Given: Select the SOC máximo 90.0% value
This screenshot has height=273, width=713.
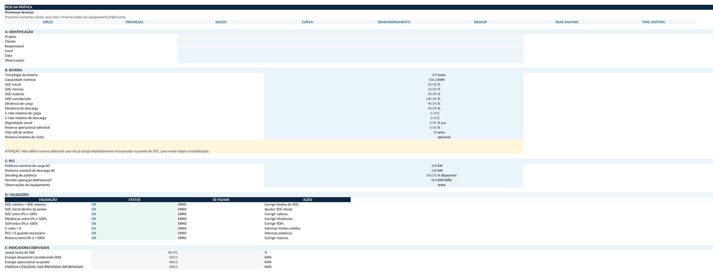Looking at the screenshot, I should (432, 94).
